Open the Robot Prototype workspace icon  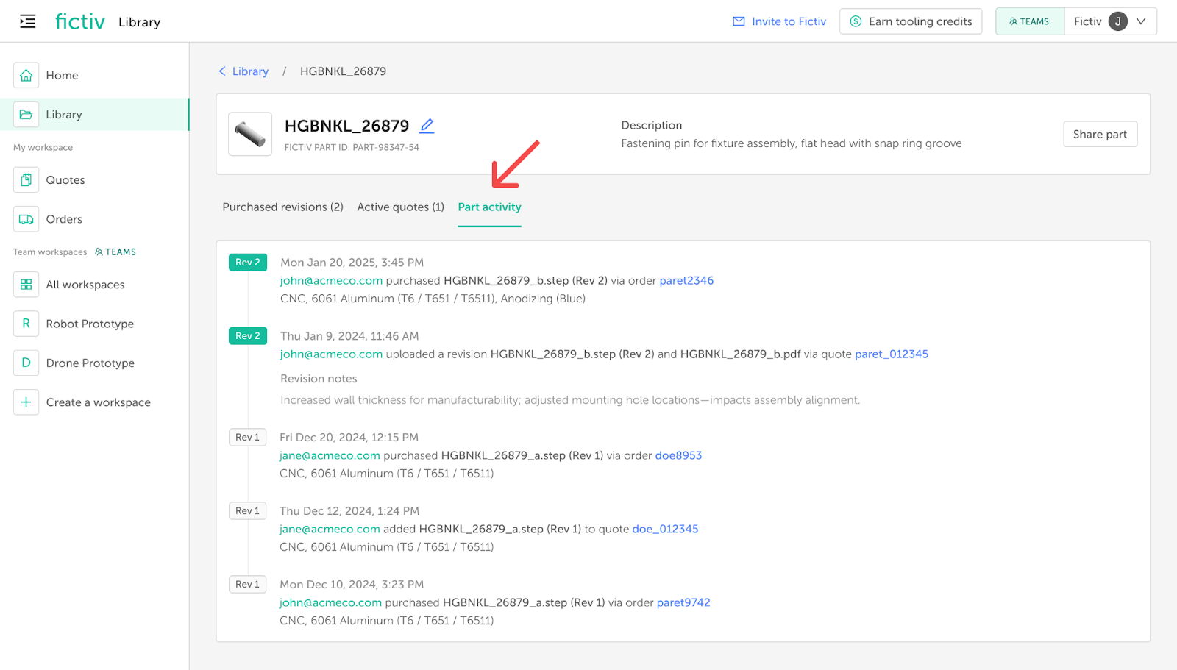coord(26,324)
